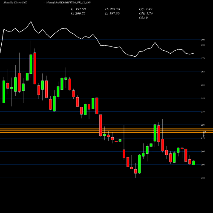Click the "OH: 1.74" value
213x213 pixels.
tap(146, 13)
